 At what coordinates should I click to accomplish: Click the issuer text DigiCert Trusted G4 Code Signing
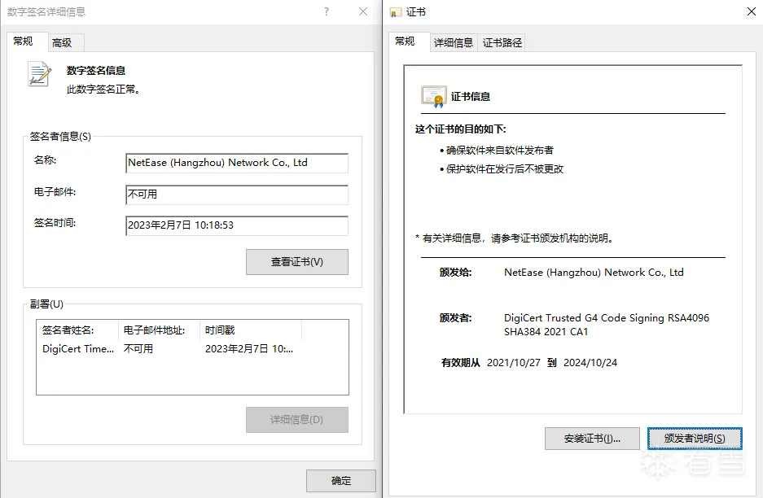tap(607, 325)
